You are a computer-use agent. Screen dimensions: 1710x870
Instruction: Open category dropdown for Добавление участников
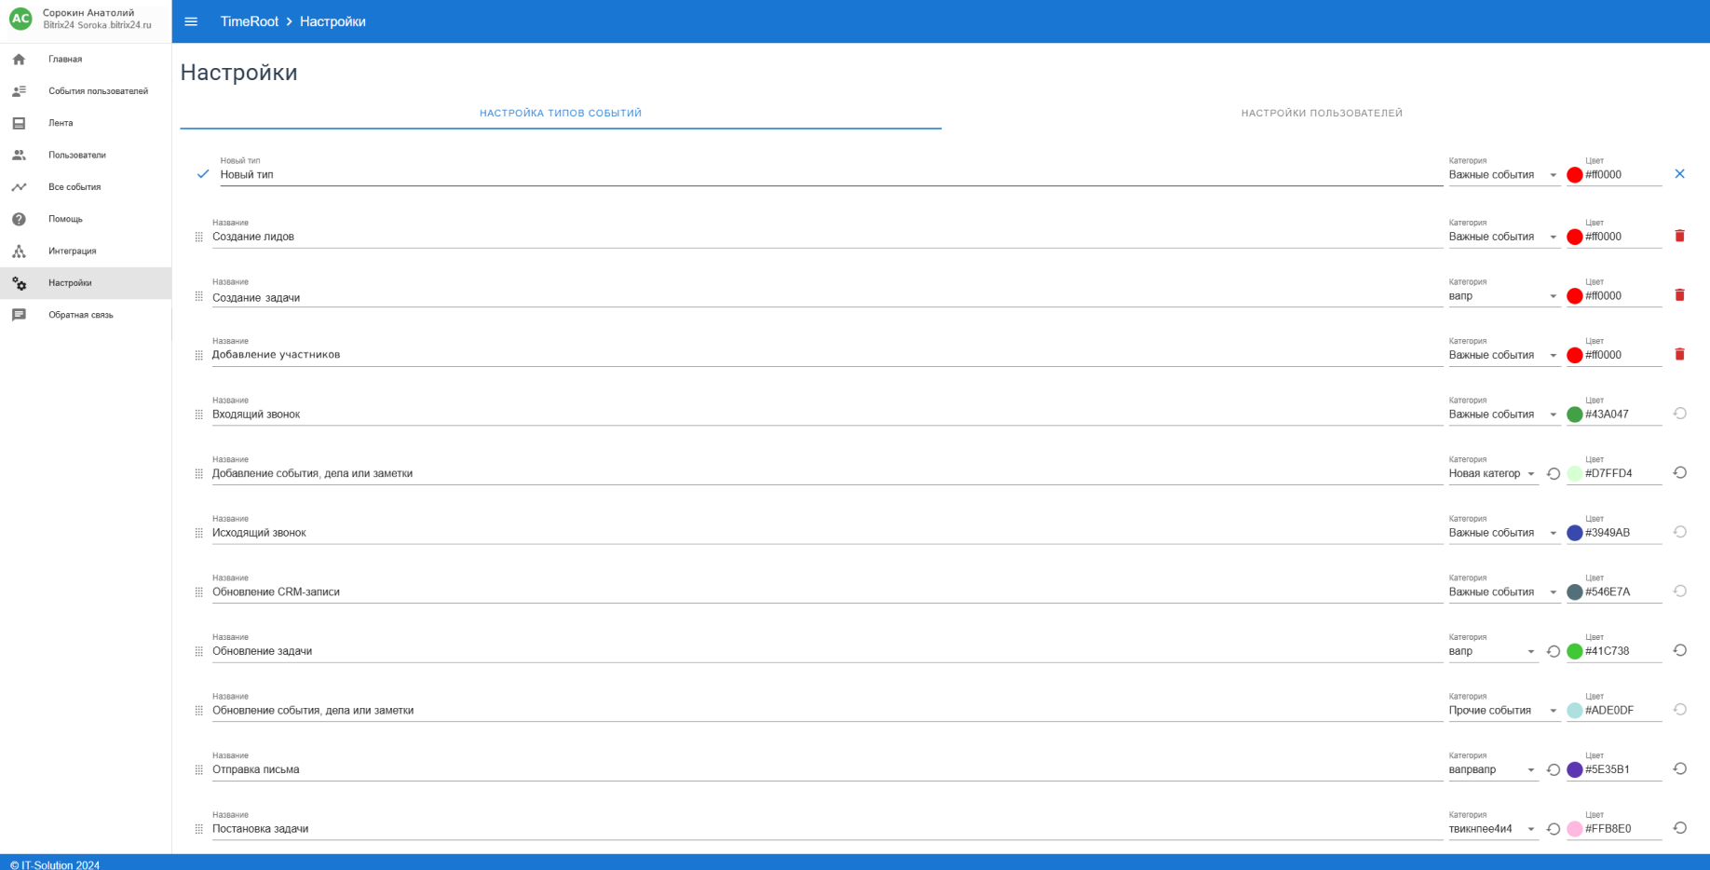1503,355
